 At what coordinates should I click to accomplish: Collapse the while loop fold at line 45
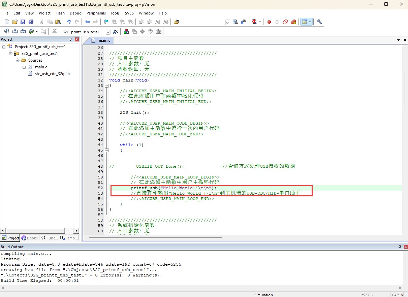tap(107, 150)
